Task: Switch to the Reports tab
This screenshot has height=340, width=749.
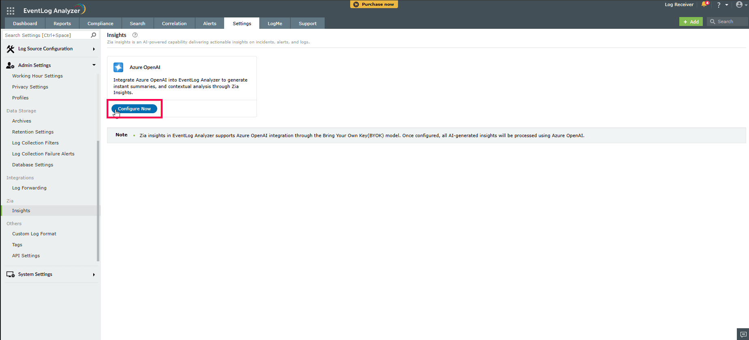Action: (x=62, y=23)
